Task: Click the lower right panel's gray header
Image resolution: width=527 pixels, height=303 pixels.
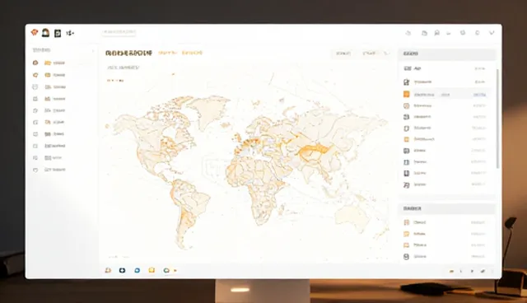Action: [x=447, y=208]
